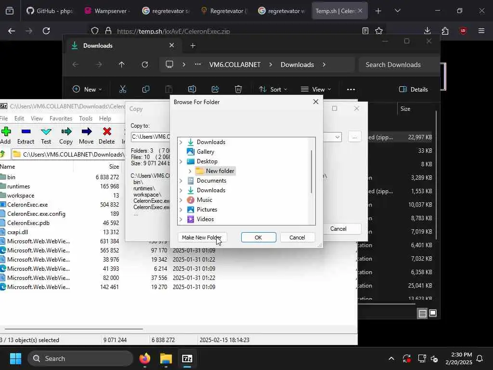The width and height of the screenshot is (493, 370).
Task: Switch Explorer to the details list view icon
Action: click(423, 313)
